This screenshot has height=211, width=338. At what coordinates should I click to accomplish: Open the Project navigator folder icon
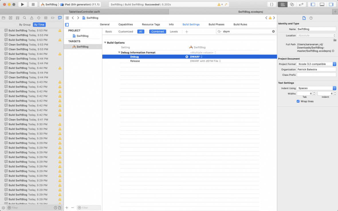3,18
